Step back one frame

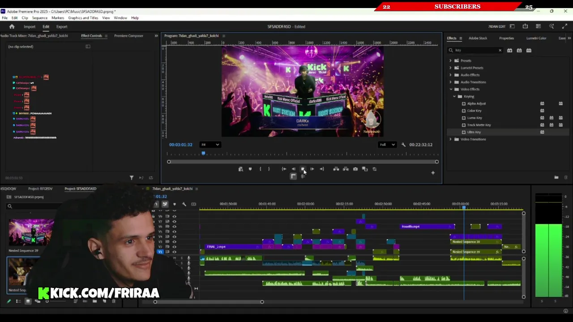(x=293, y=169)
